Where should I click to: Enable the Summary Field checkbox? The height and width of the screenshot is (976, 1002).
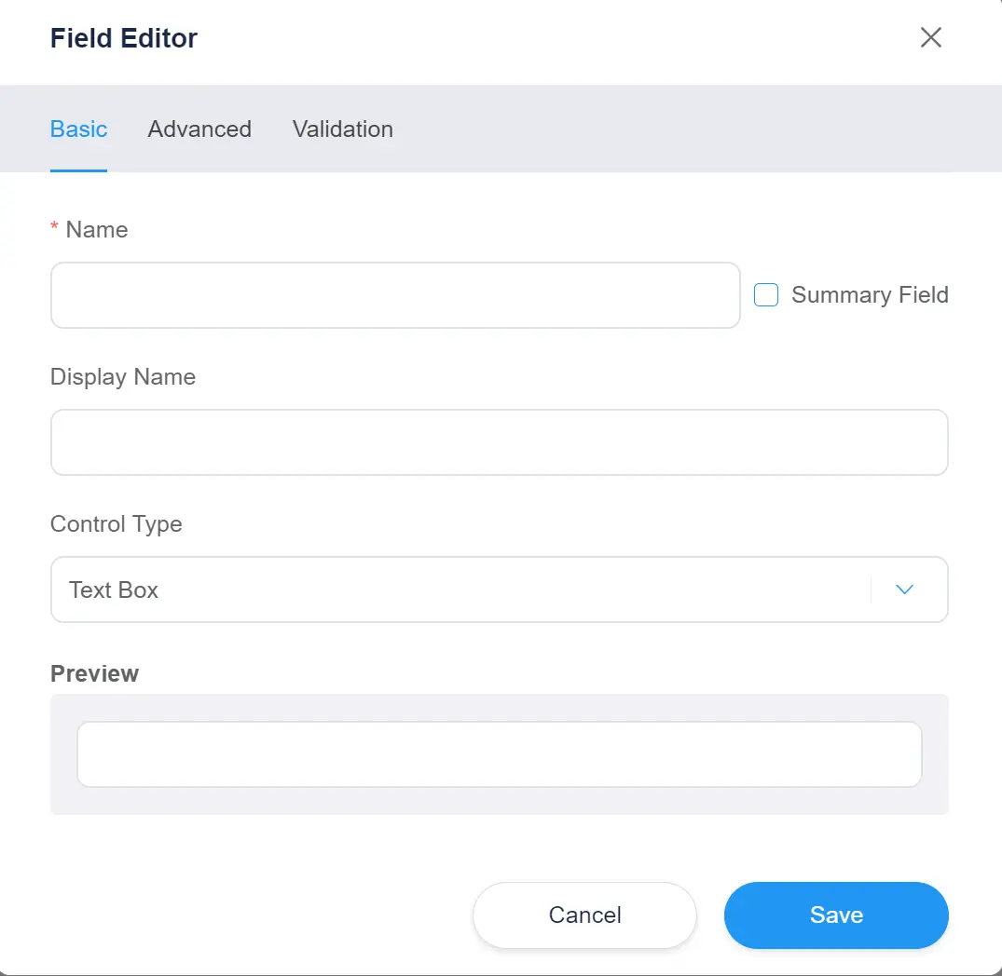click(766, 295)
